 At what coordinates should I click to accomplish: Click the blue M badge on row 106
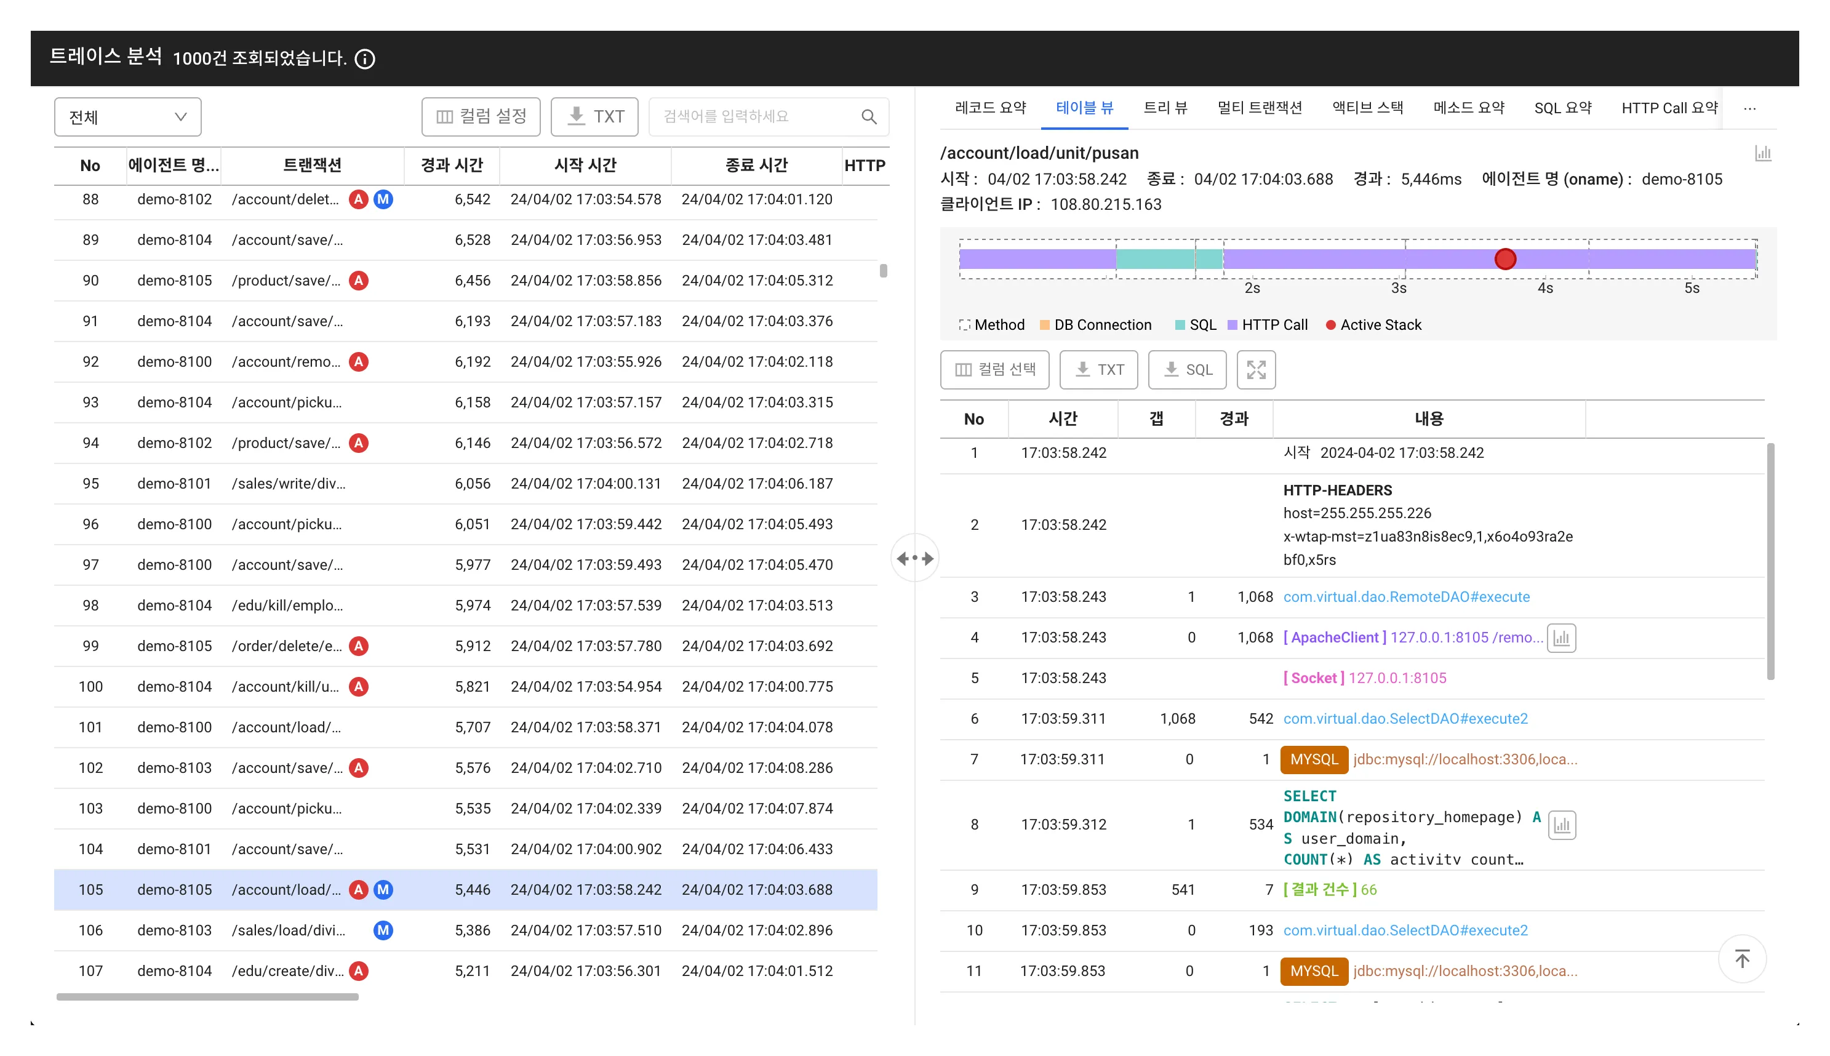[383, 930]
